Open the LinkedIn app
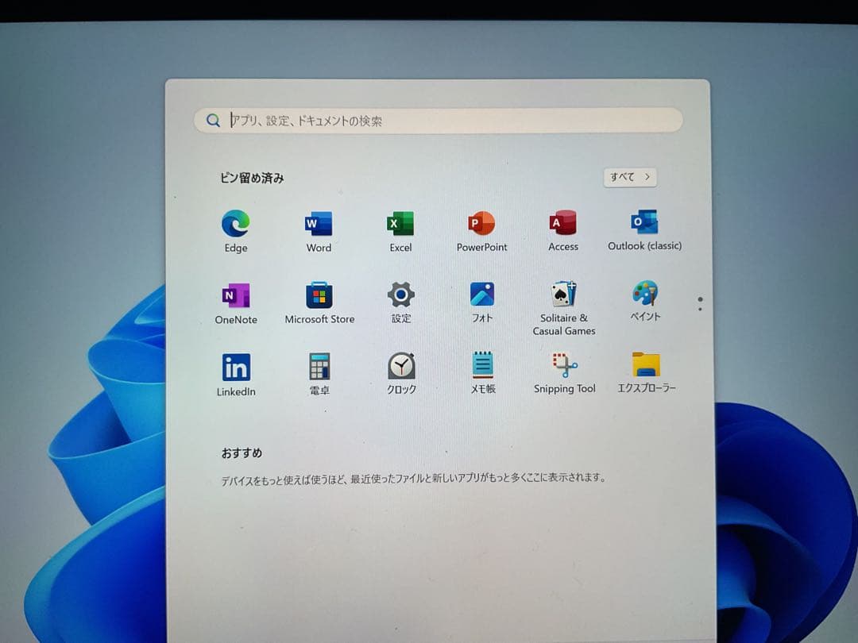The width and height of the screenshot is (858, 643). point(236,375)
